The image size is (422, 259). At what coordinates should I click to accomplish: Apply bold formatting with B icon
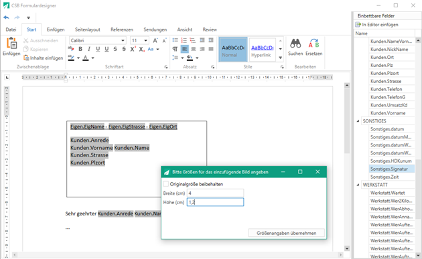(x=80, y=49)
